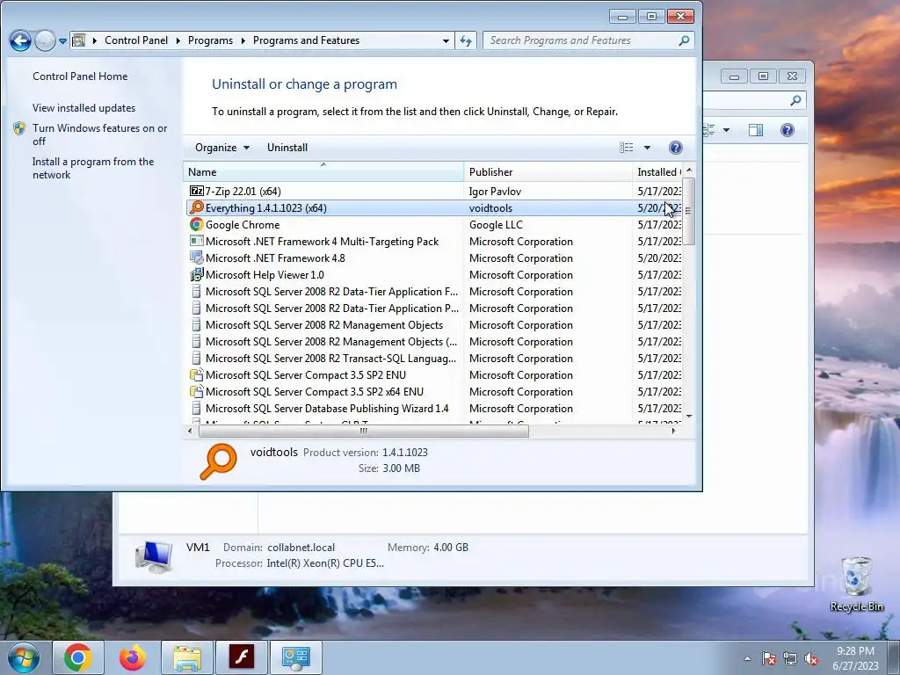
Task: Sort programs by the Name column
Action: pyautogui.click(x=323, y=171)
